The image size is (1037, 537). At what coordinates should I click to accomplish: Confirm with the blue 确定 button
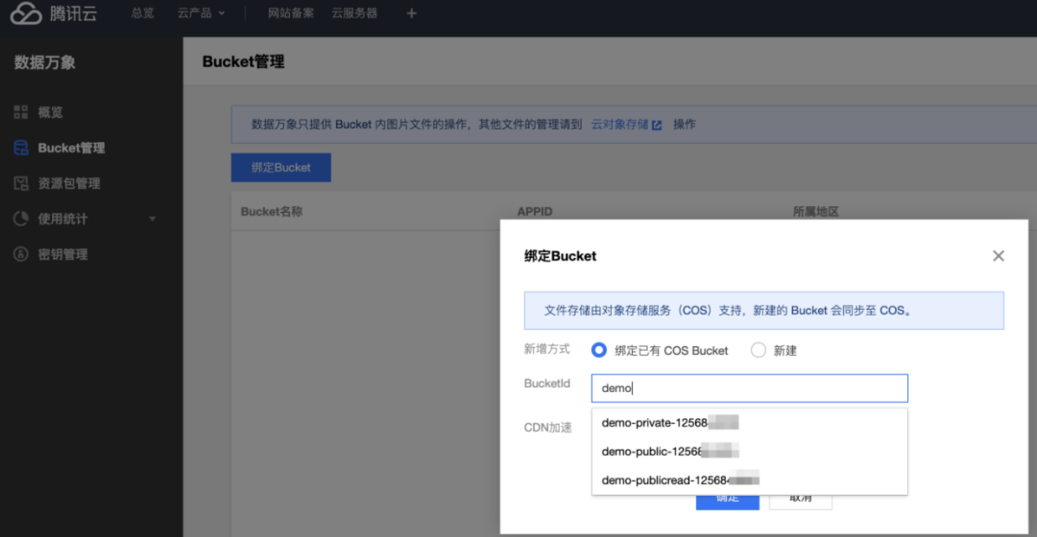coord(728,502)
